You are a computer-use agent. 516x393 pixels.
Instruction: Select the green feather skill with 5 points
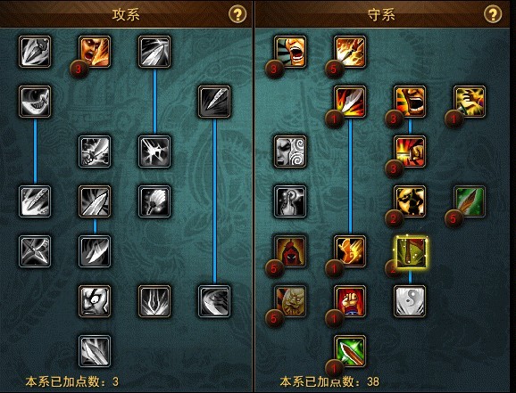470,201
